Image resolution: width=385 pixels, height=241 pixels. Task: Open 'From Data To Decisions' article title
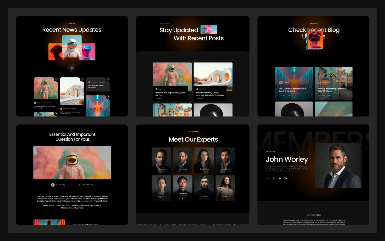coord(44,107)
